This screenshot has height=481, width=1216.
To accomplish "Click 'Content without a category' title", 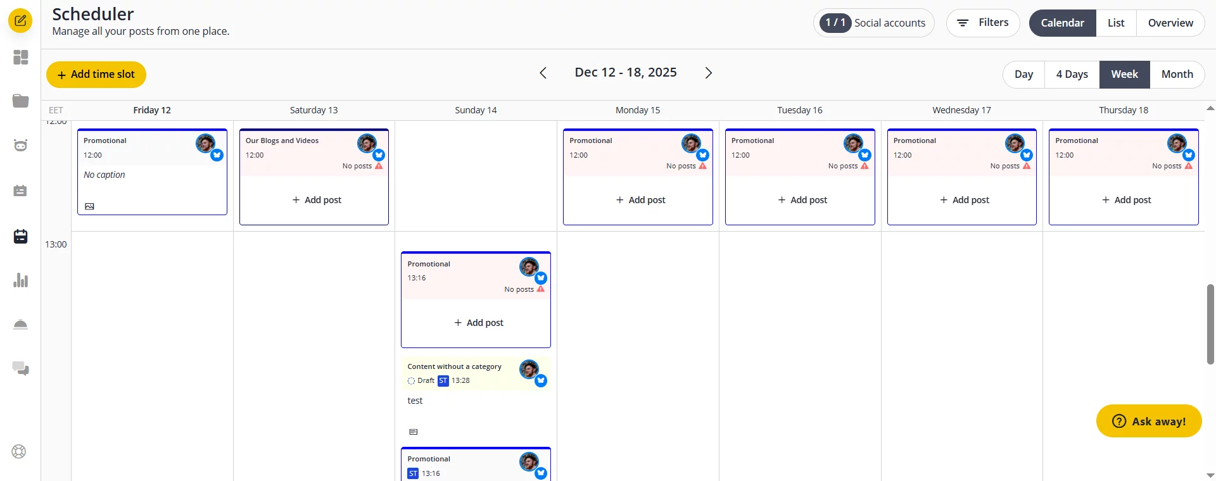I will coord(454,366).
